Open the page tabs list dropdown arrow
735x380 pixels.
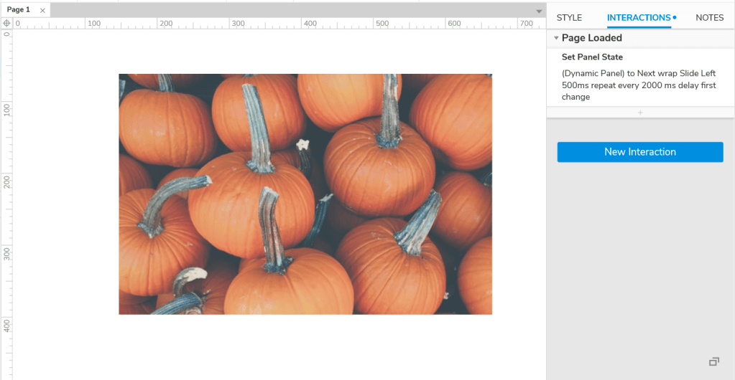(x=539, y=11)
